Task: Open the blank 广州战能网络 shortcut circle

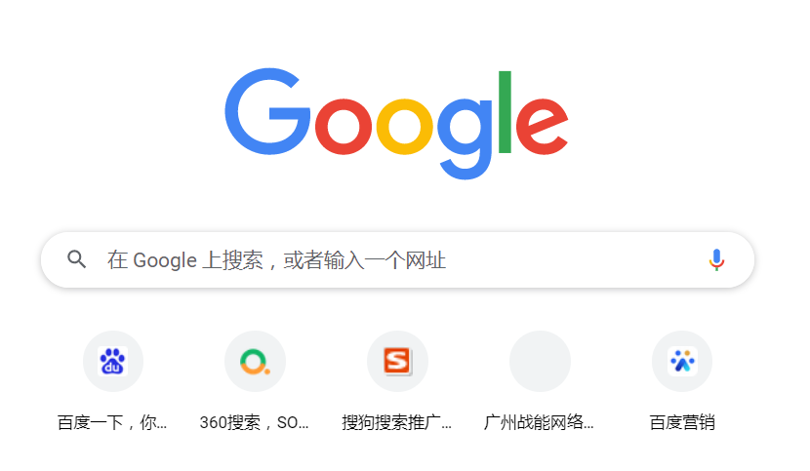Action: pyautogui.click(x=540, y=361)
